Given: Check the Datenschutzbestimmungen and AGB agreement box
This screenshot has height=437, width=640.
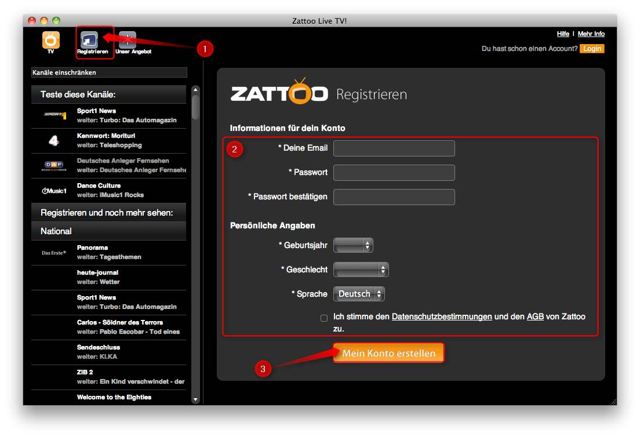Looking at the screenshot, I should (324, 317).
